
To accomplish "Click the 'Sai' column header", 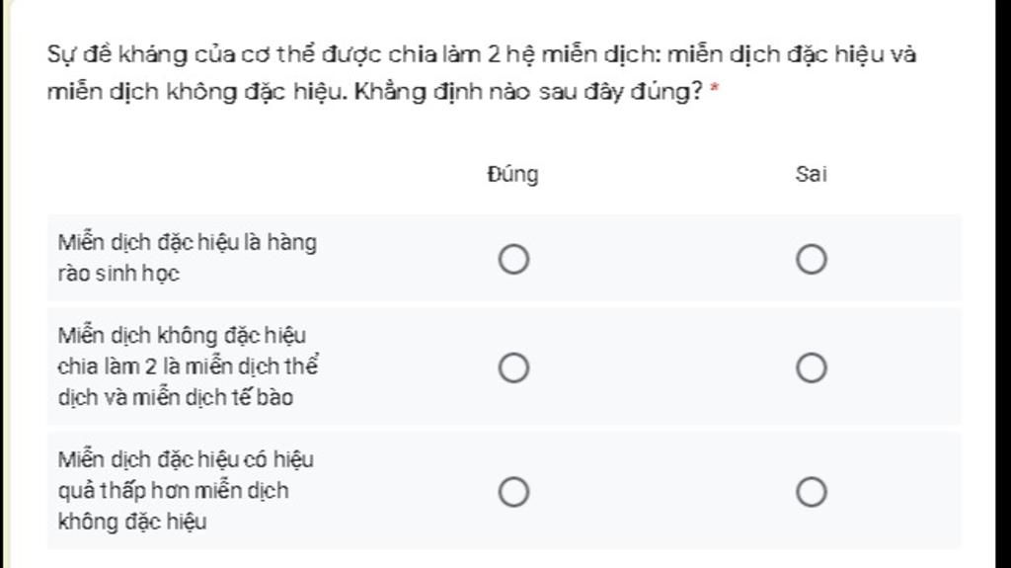I will [x=811, y=175].
